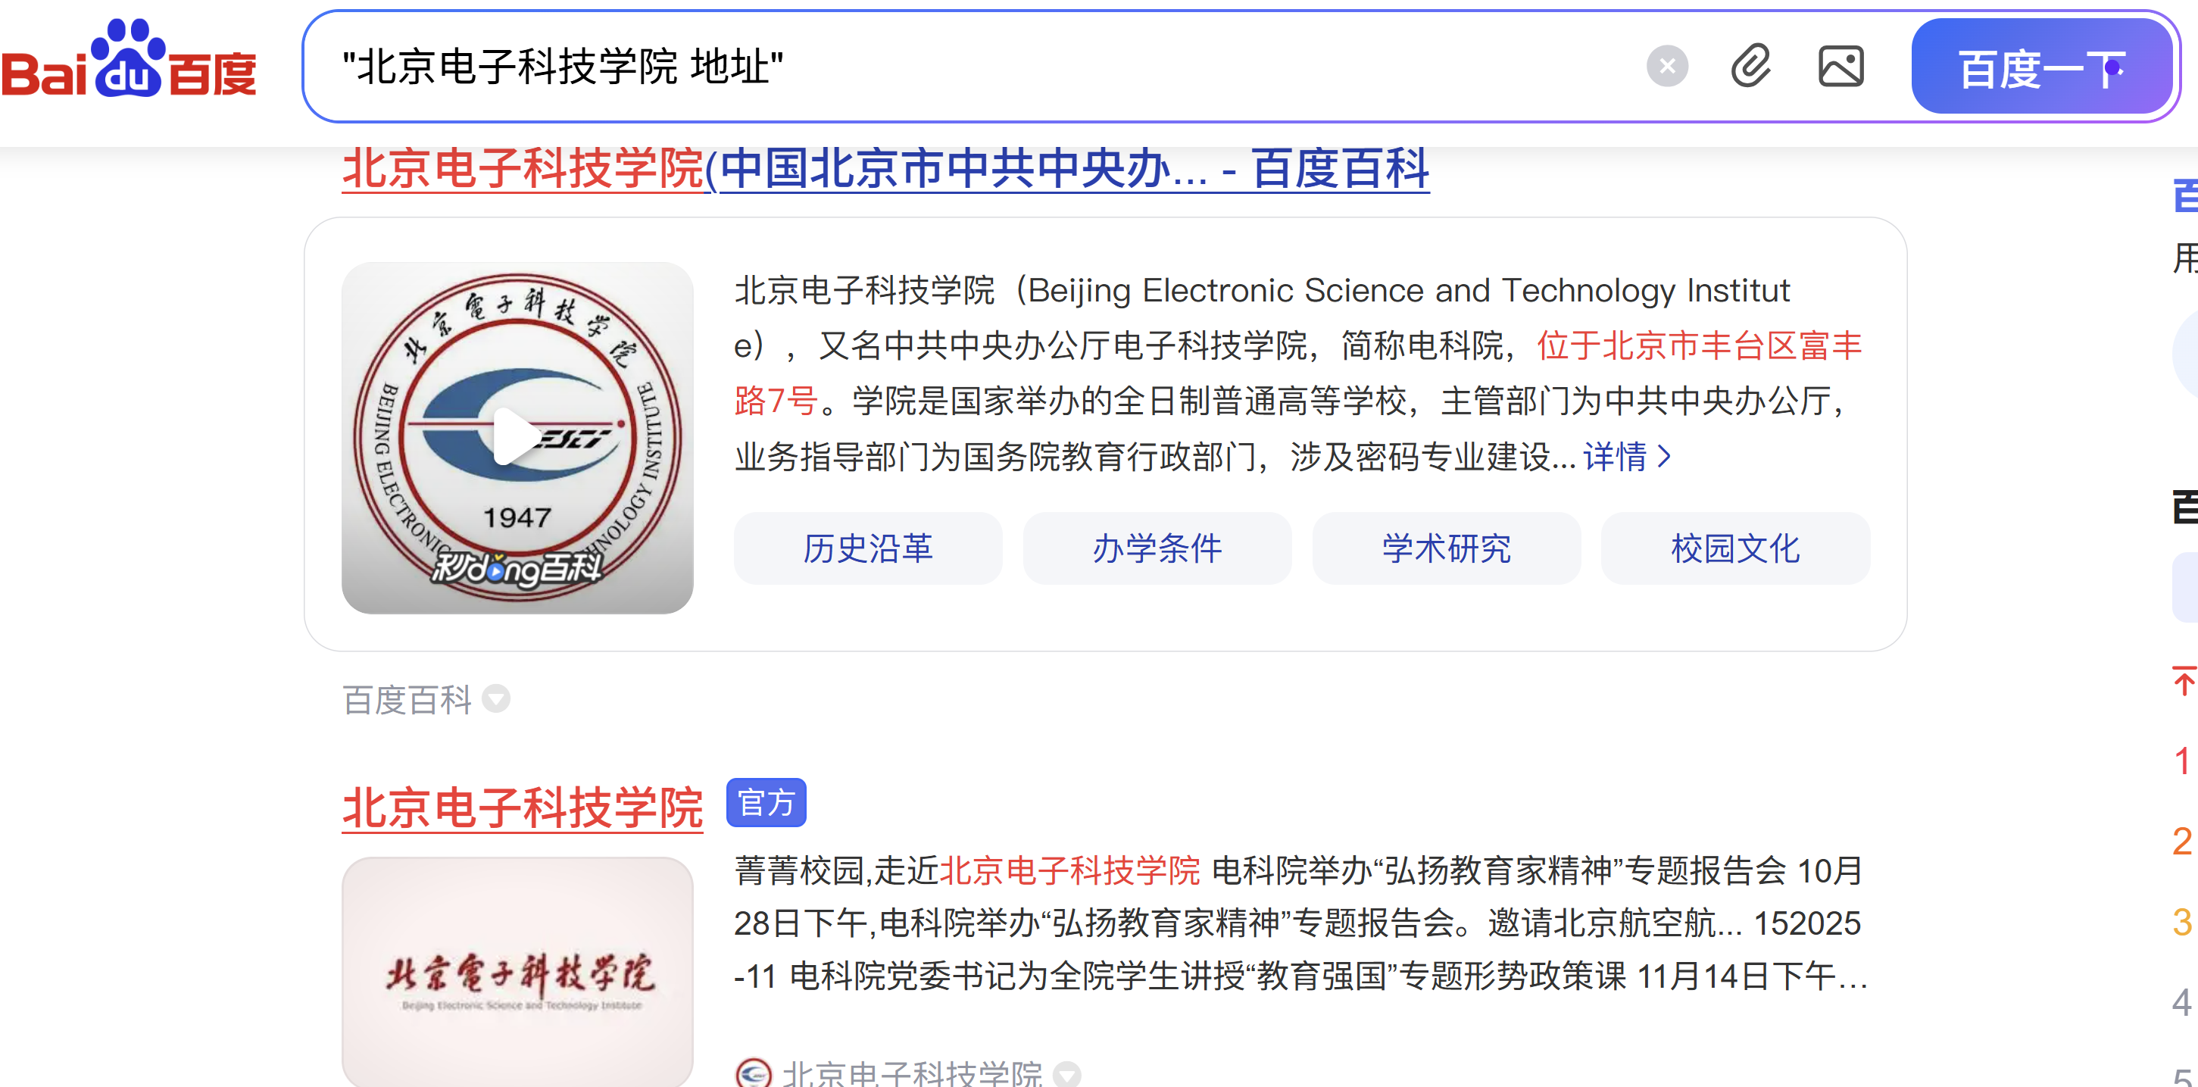Image resolution: width=2198 pixels, height=1087 pixels.
Task: Open image search camera icon
Action: tap(1841, 67)
